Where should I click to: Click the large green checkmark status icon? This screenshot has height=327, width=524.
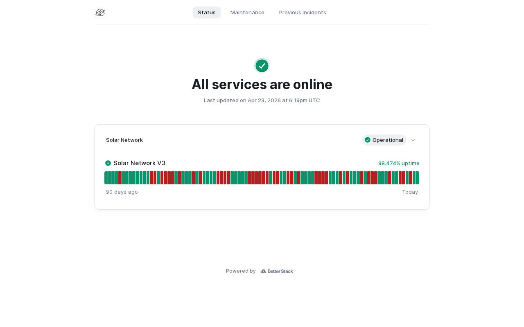(262, 66)
